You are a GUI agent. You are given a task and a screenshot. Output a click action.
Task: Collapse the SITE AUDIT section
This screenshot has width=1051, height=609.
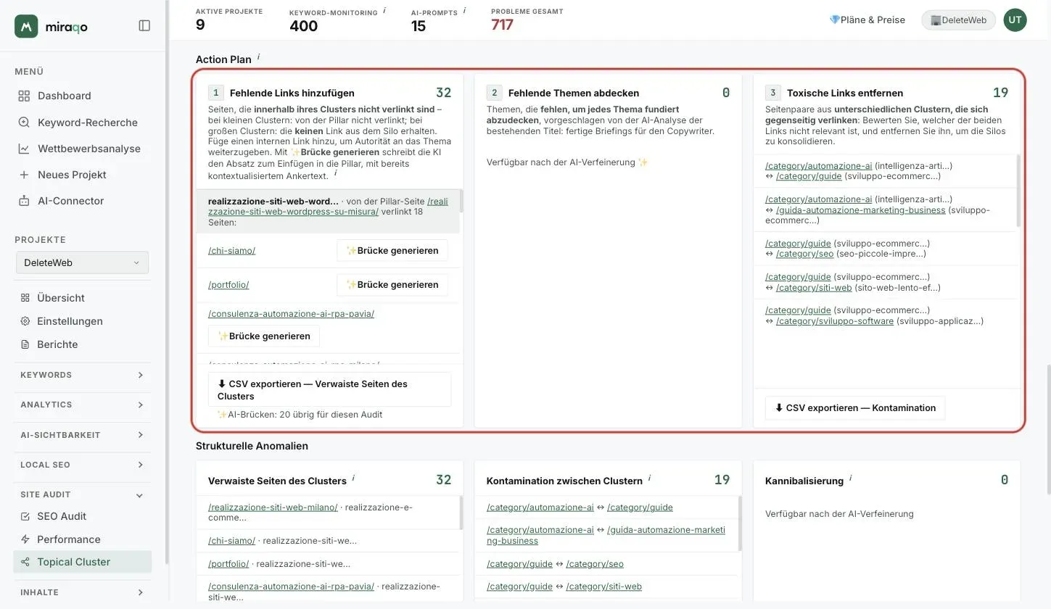(x=83, y=494)
